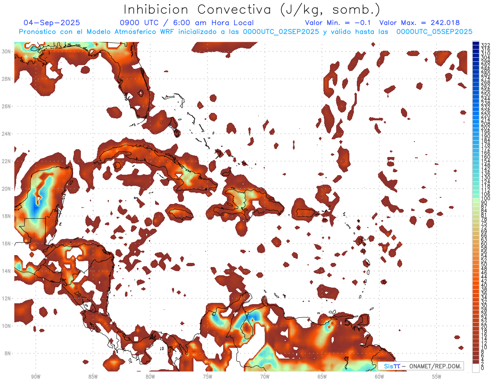Click the 'SisTT - ONAMET/REP.DOM.' credit label
The width and height of the screenshot is (495, 382).
point(421,366)
